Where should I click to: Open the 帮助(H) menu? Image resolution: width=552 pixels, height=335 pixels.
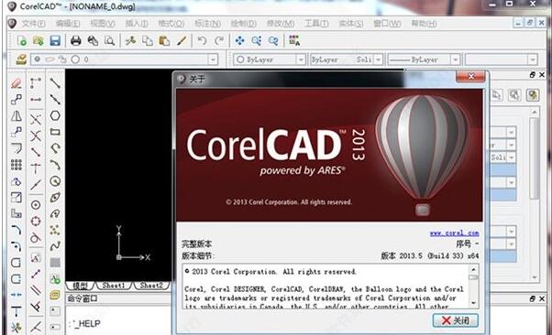[424, 24]
